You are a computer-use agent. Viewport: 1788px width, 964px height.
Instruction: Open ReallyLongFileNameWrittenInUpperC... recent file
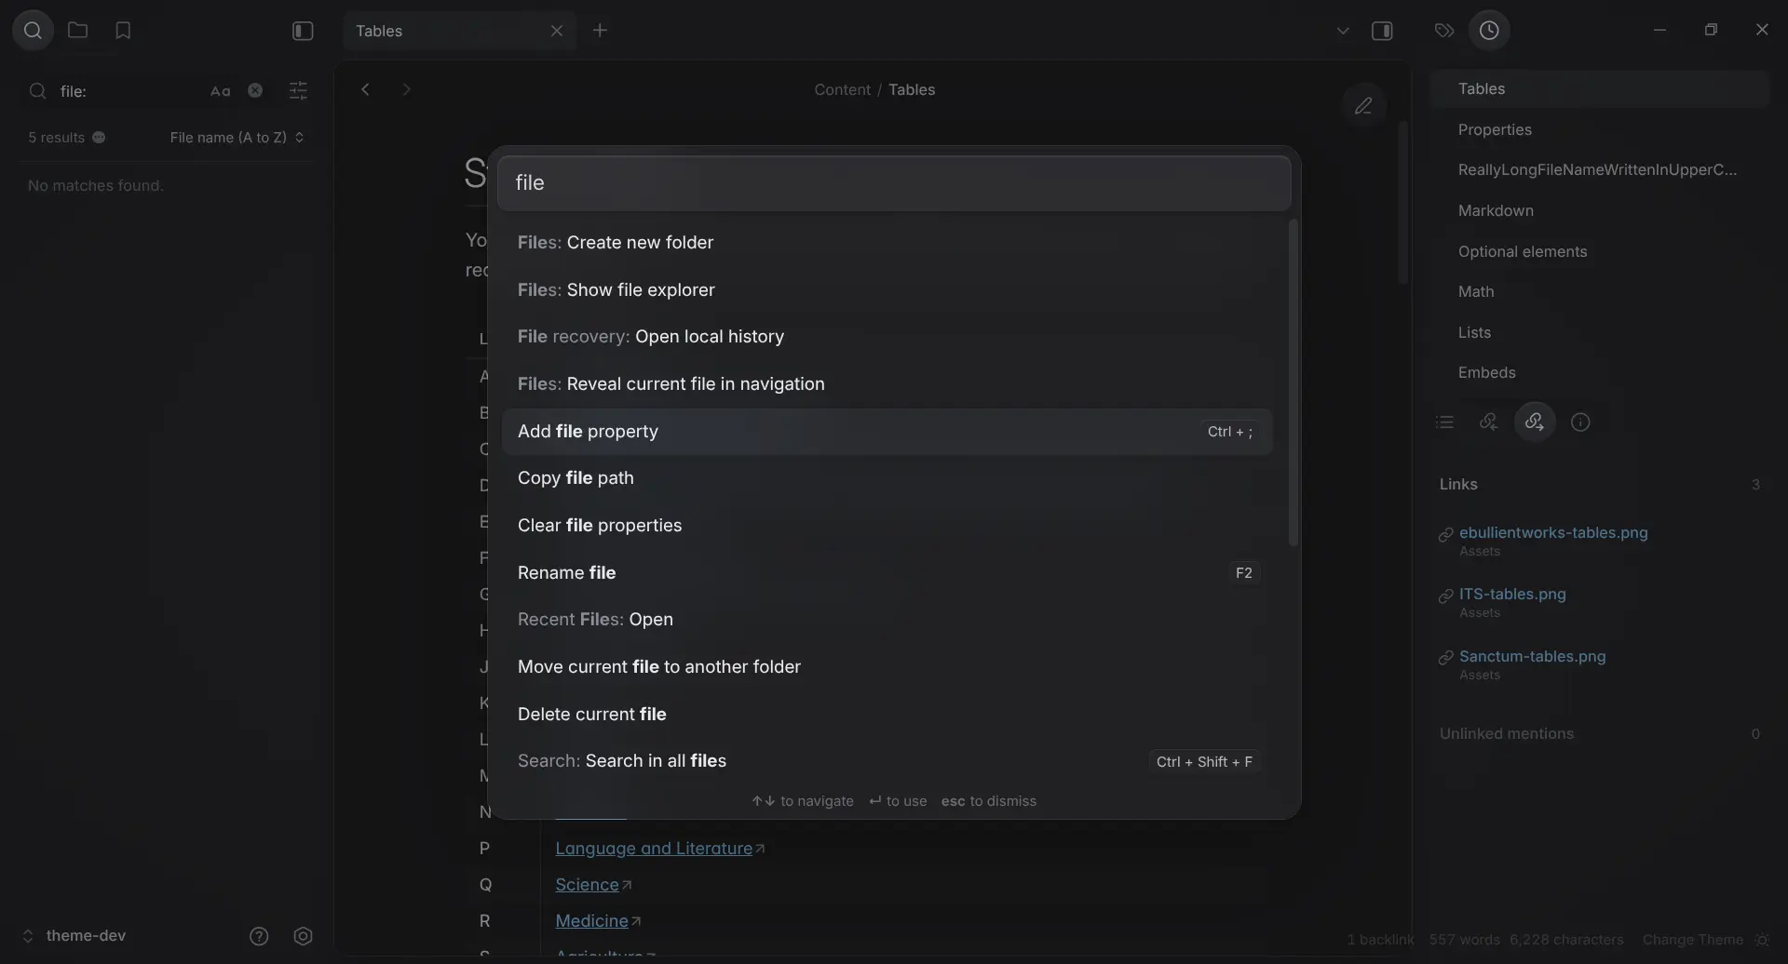coord(1599,170)
